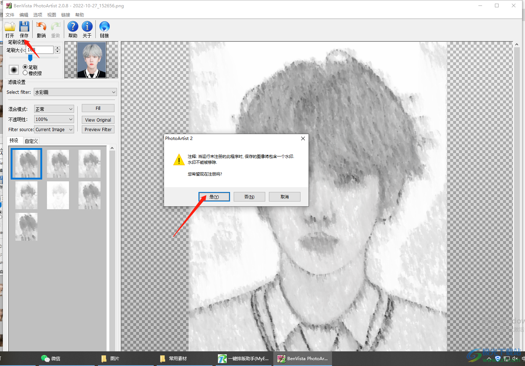Image resolution: width=525 pixels, height=366 pixels.
Task: Click the security shield tray icon
Action: (498, 359)
